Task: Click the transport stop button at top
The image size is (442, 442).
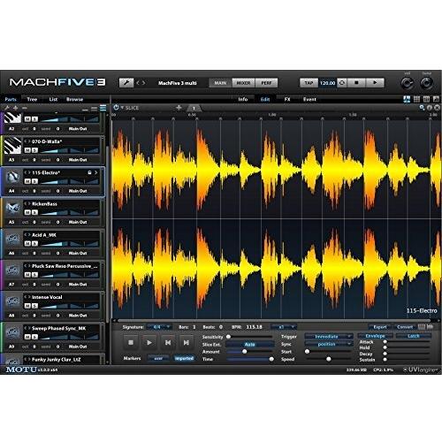Action: [356, 83]
